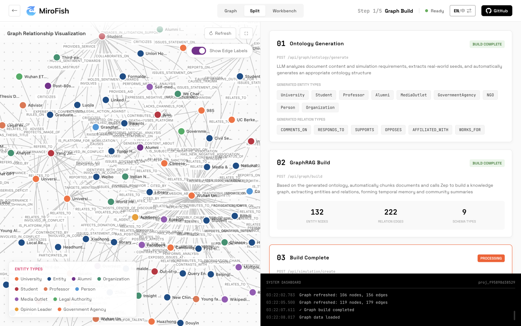The width and height of the screenshot is (521, 326).
Task: Click the Douyin node
Action: [x=181, y=323]
